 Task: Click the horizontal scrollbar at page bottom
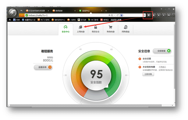pyautogui.click(x=86, y=105)
